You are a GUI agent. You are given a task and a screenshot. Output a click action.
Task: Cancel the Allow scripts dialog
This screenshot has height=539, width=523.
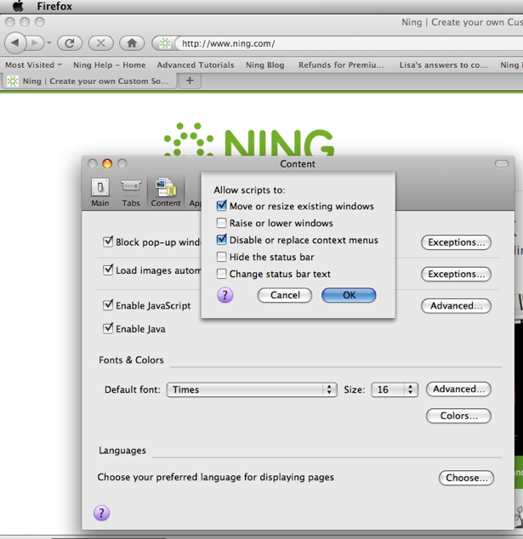[x=285, y=295]
